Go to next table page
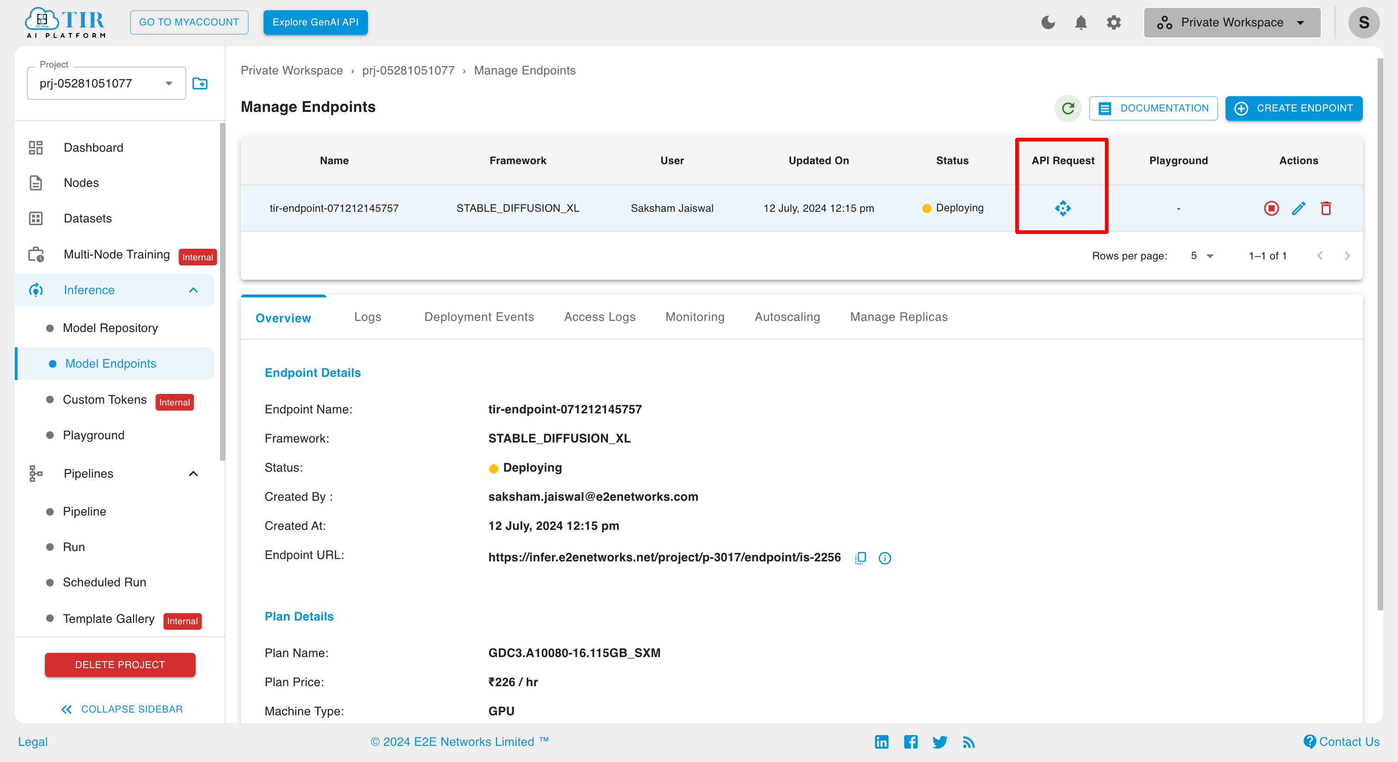The width and height of the screenshot is (1398, 762). (1347, 256)
